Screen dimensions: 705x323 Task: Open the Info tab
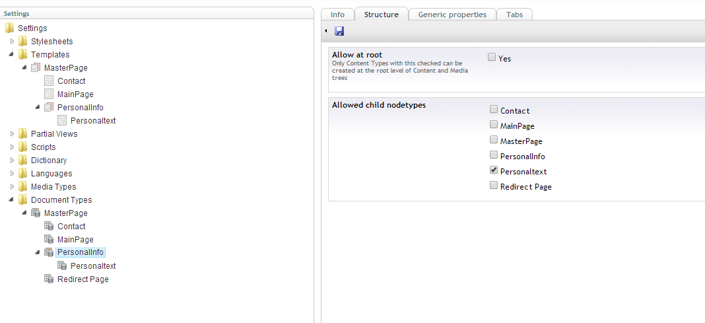[337, 15]
